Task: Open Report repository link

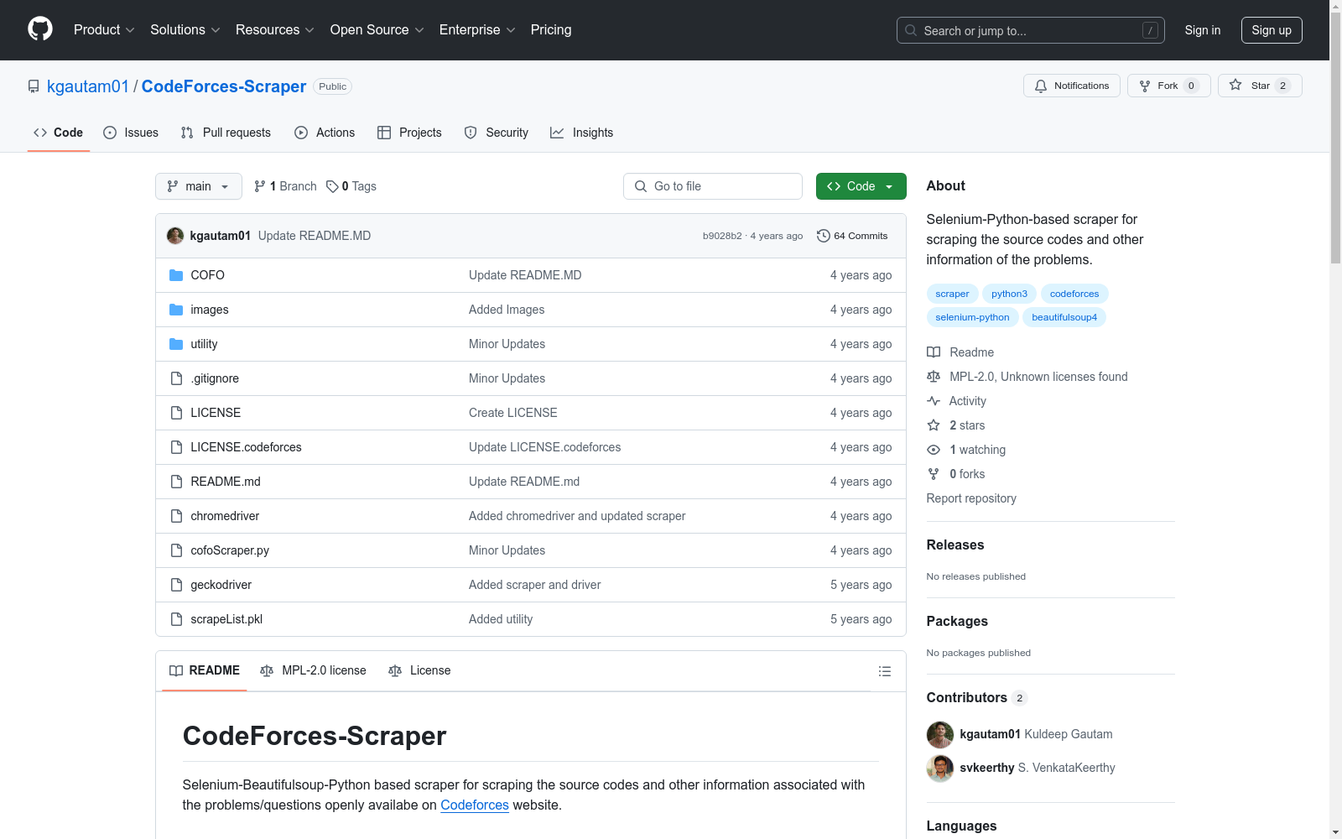Action: (x=971, y=498)
